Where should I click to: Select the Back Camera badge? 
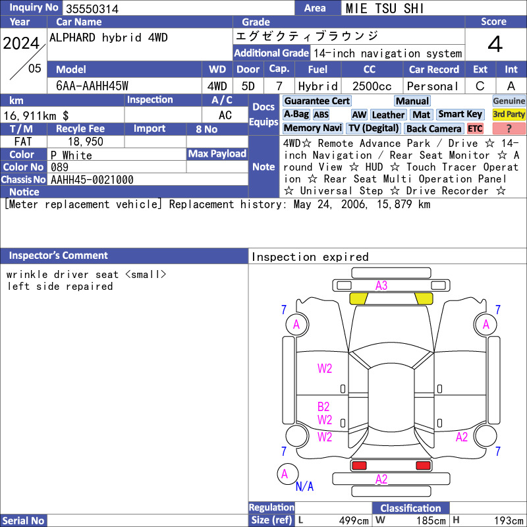click(434, 128)
